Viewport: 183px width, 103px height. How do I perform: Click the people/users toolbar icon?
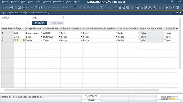tap(150, 7)
